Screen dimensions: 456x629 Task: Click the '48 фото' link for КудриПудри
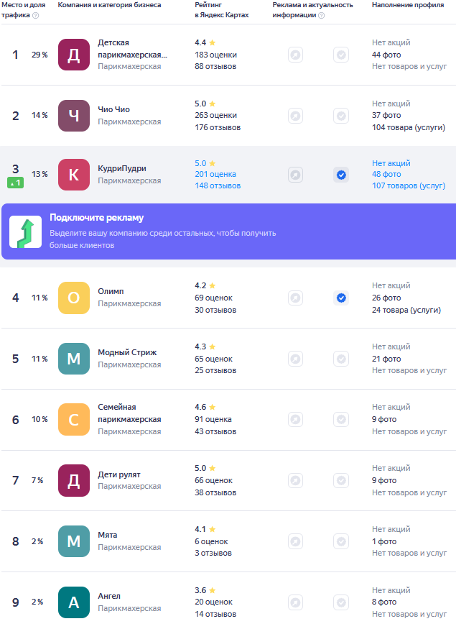386,175
